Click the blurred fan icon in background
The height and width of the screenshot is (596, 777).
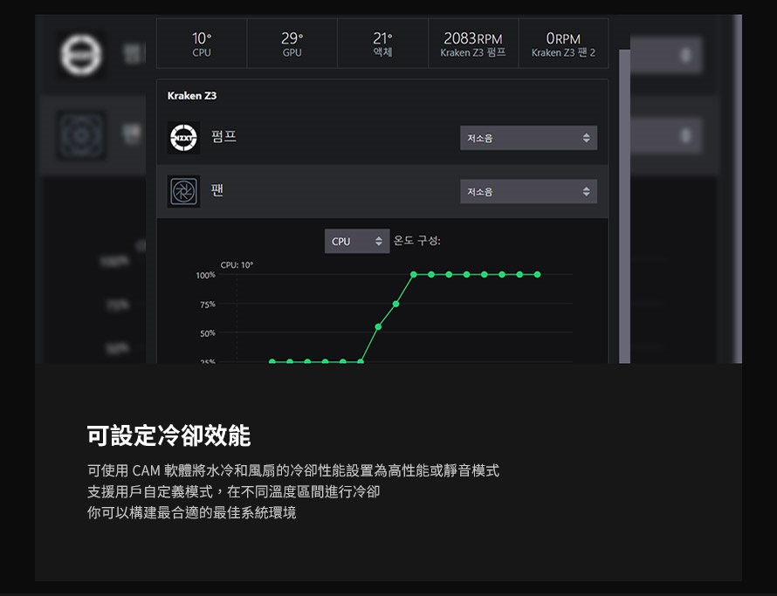[80, 135]
